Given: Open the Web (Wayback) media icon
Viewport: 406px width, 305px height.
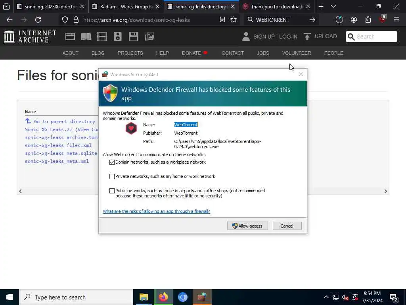Looking at the screenshot, I should click(x=70, y=37).
